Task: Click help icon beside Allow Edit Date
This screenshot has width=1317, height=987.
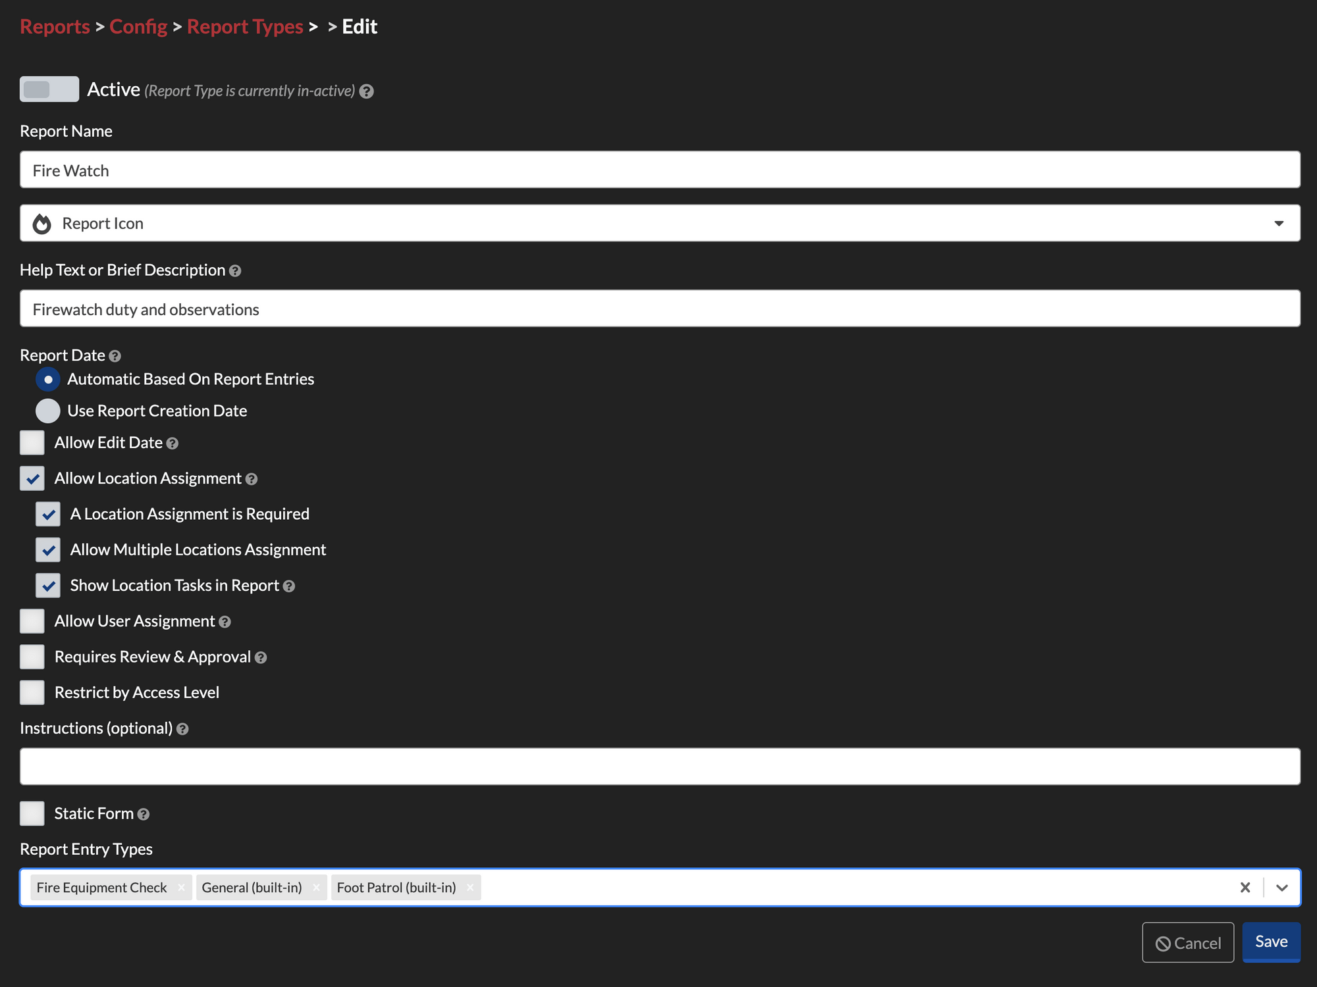Action: click(x=173, y=443)
